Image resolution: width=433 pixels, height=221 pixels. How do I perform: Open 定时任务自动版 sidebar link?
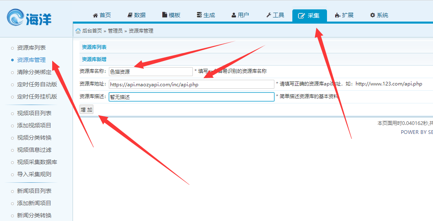[x=37, y=85]
